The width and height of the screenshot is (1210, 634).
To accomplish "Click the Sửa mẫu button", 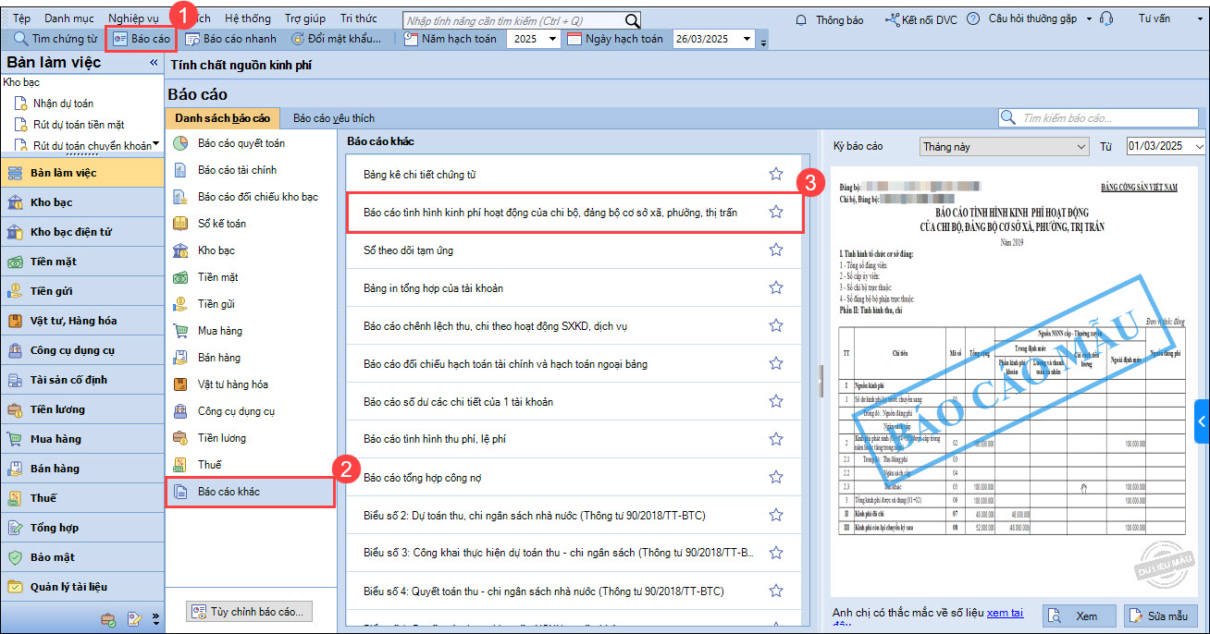I will pos(1161,616).
